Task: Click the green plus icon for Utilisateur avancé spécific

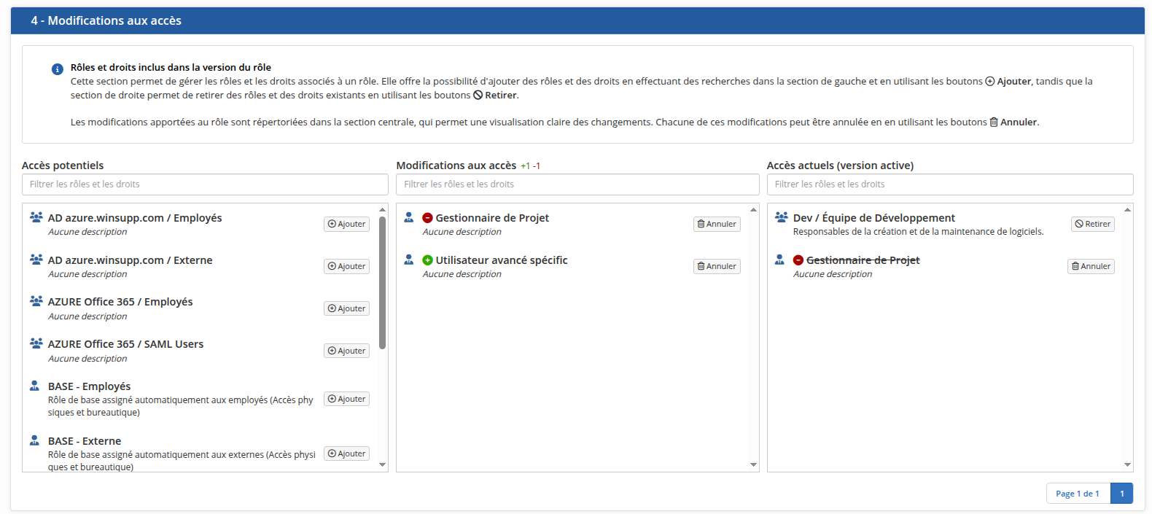Action: [428, 260]
